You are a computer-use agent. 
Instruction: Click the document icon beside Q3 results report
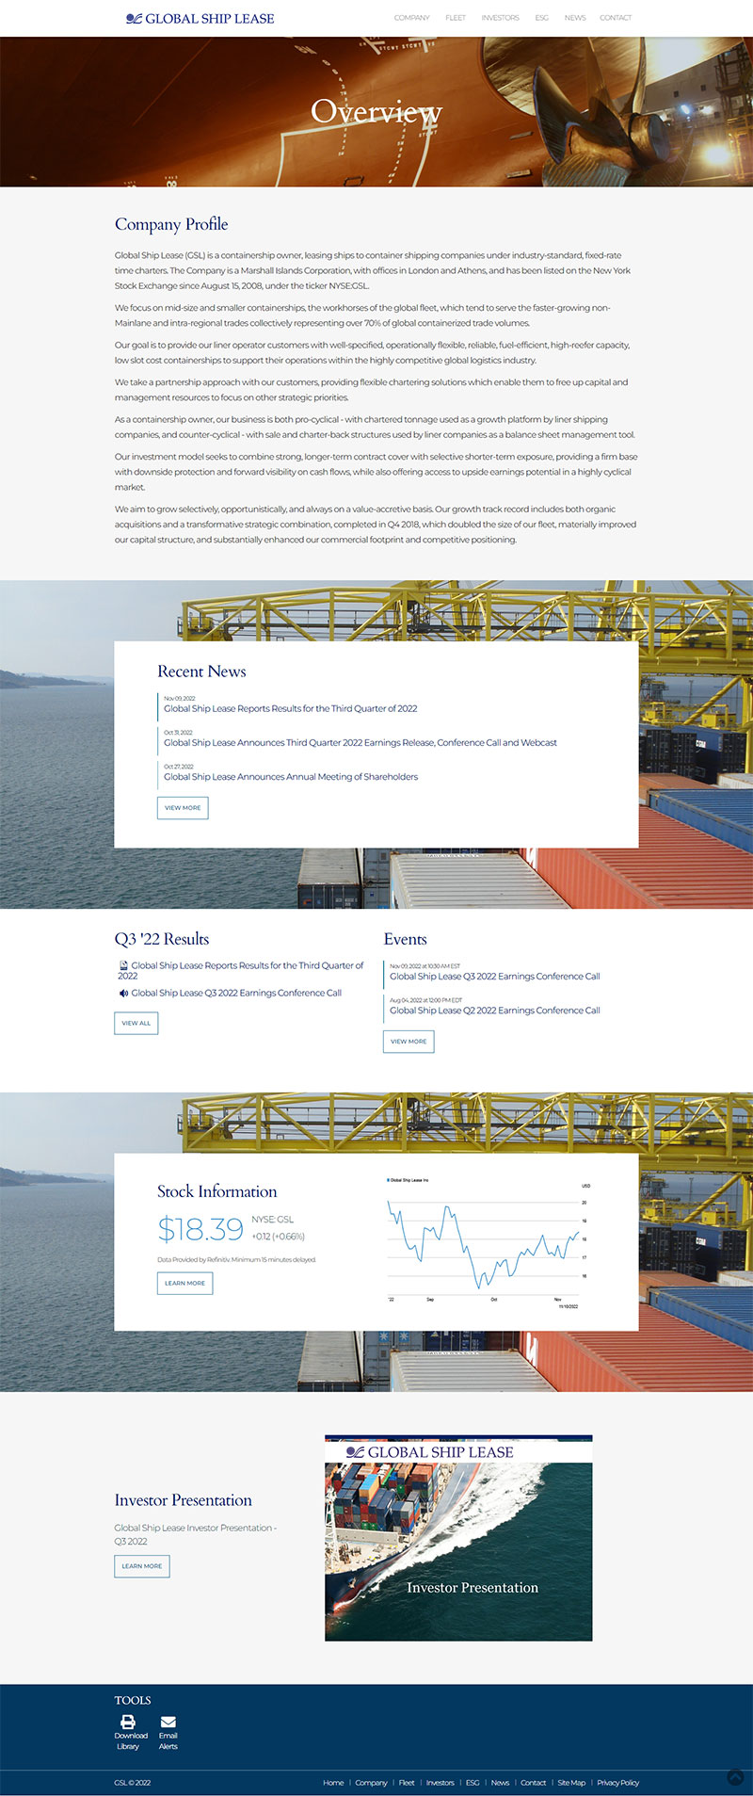(x=123, y=965)
